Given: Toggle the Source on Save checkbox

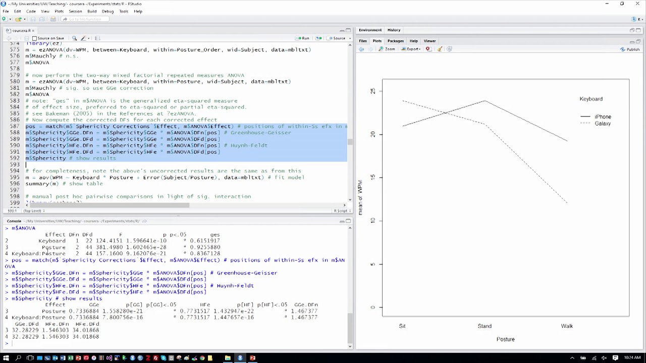Looking at the screenshot, I should pyautogui.click(x=34, y=38).
